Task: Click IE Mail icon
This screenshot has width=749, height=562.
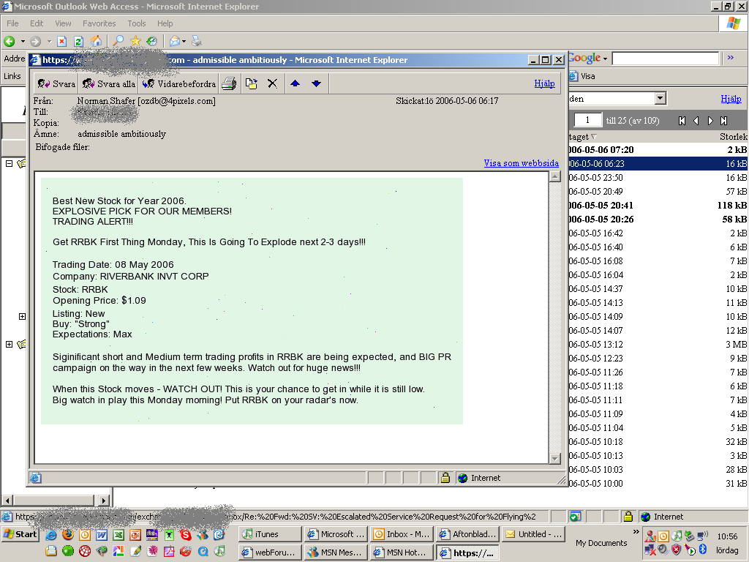Action: point(174,42)
